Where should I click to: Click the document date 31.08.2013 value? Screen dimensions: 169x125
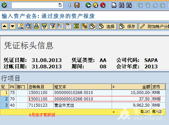click(x=47, y=60)
